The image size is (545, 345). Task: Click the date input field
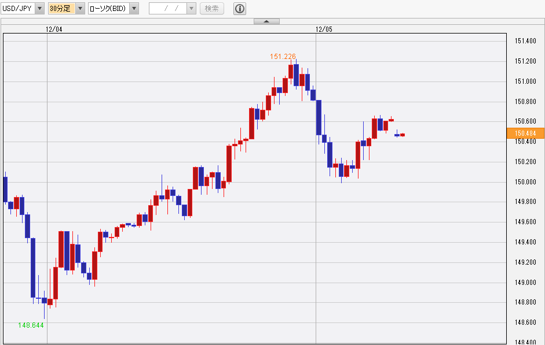168,8
